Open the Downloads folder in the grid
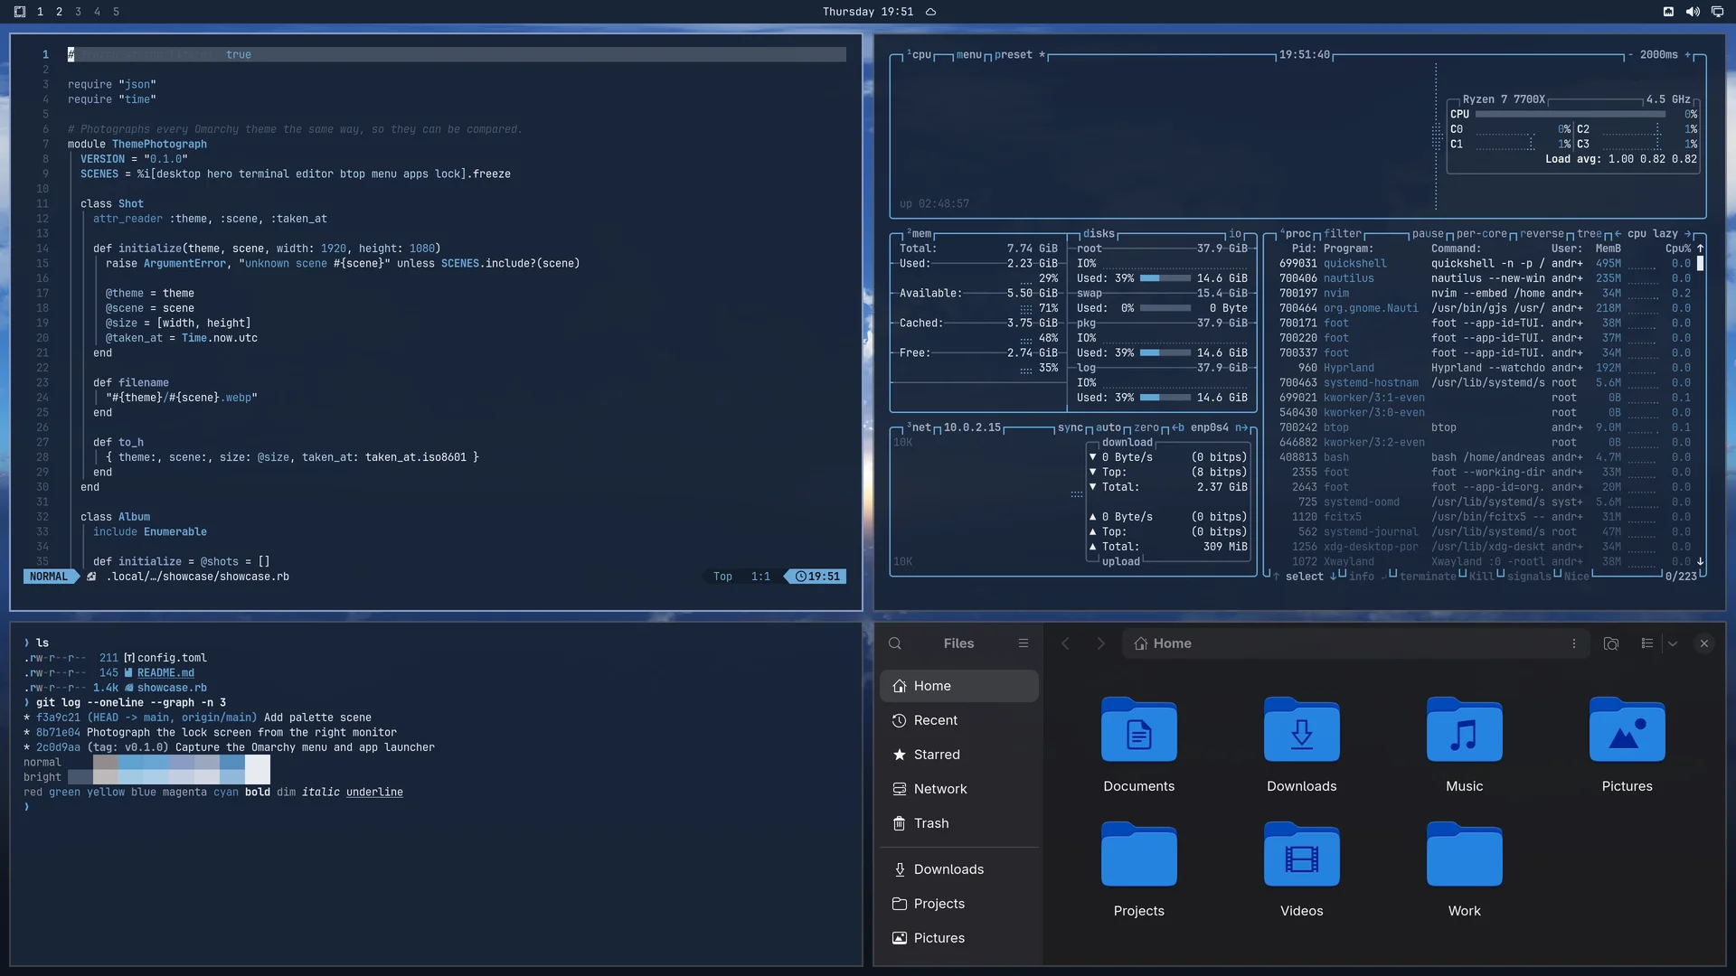This screenshot has width=1736, height=976. (1301, 729)
